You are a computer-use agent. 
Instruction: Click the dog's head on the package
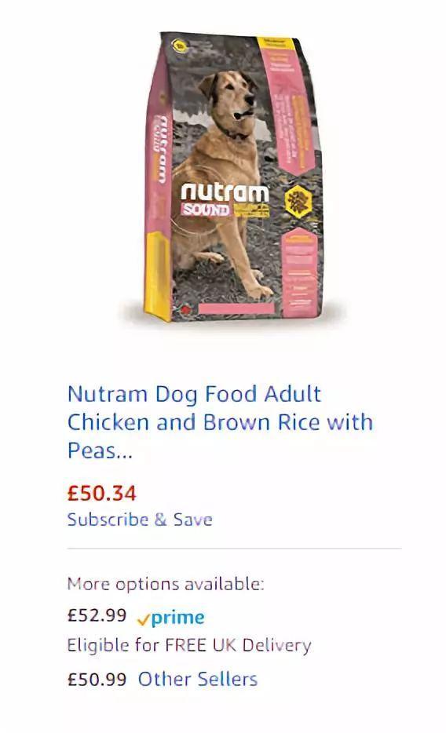point(229,96)
